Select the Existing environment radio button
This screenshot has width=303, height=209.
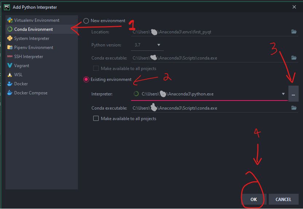pos(86,79)
